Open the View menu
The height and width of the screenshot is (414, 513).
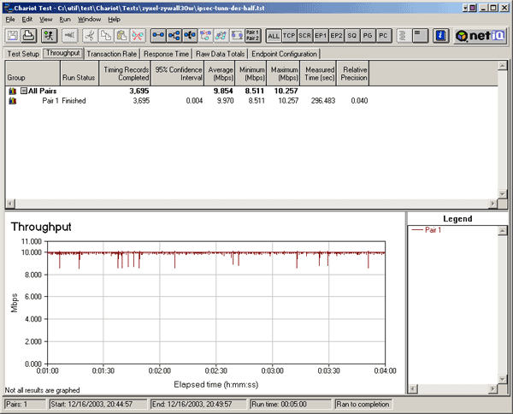tap(45, 19)
